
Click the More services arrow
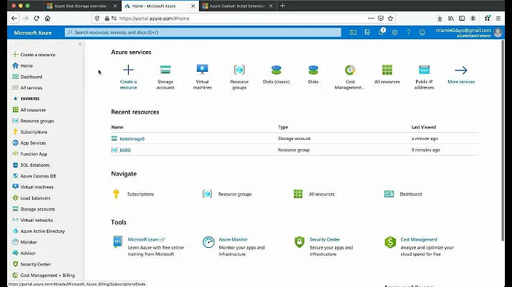tap(461, 70)
